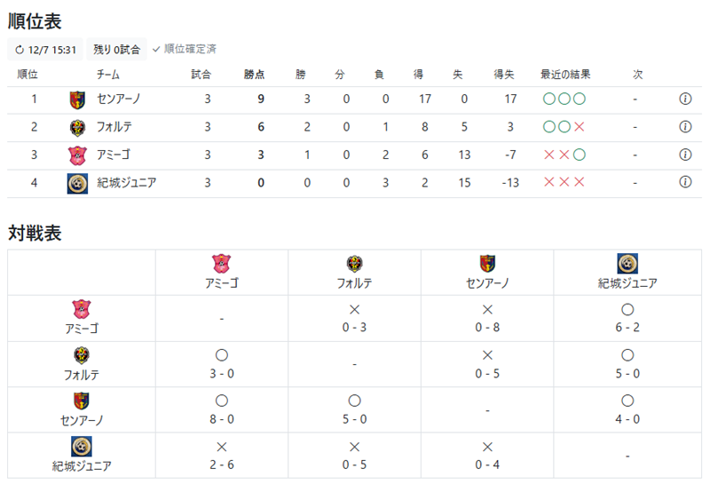Click refresh timestamp 12/7 15:31
710x484 pixels.
tap(45, 50)
